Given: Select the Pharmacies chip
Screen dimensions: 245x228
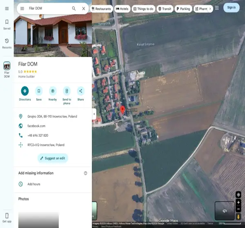Looking at the screenshot, I should (x=201, y=9).
